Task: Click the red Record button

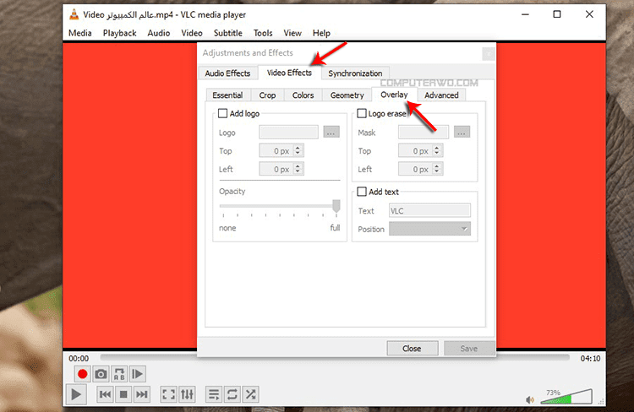Action: pyautogui.click(x=82, y=374)
